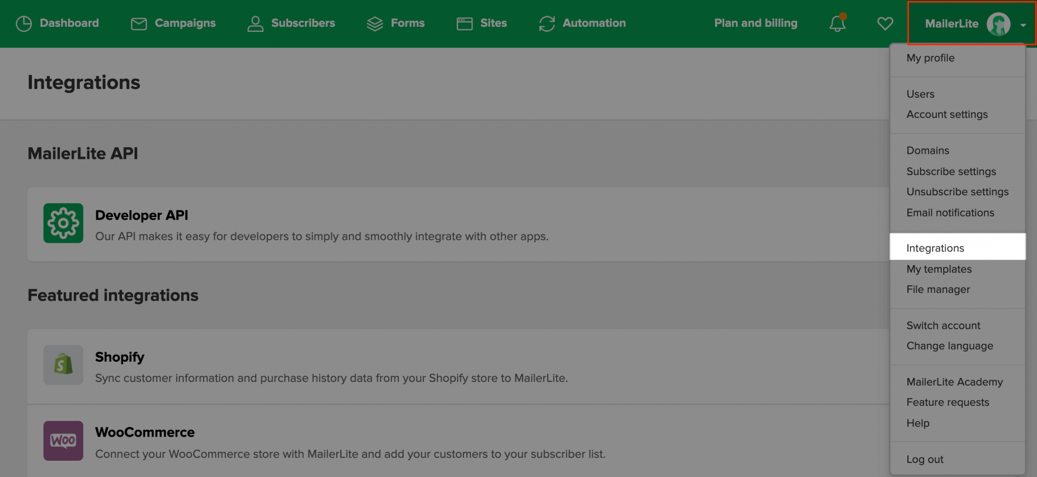Click the Developer API description text

click(322, 237)
